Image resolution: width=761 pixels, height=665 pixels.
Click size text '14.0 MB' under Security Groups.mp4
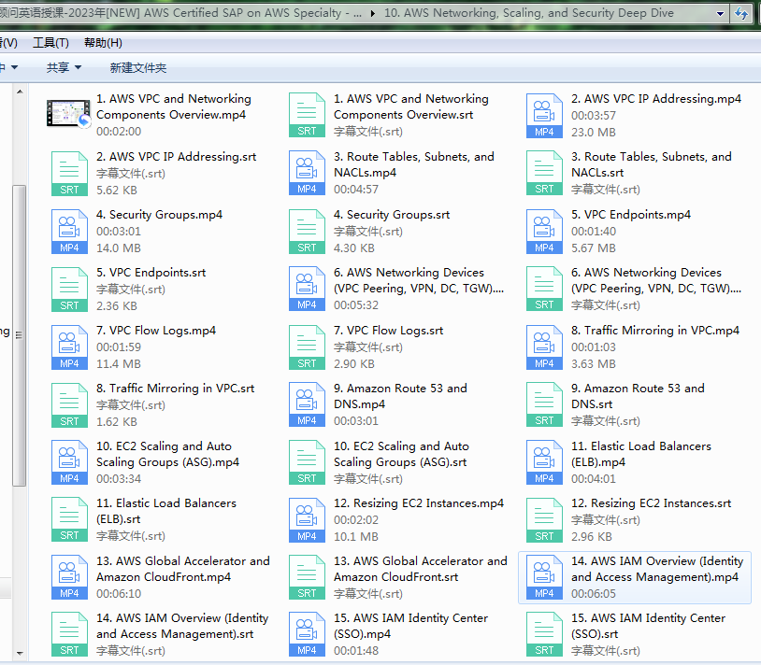pyautogui.click(x=119, y=248)
